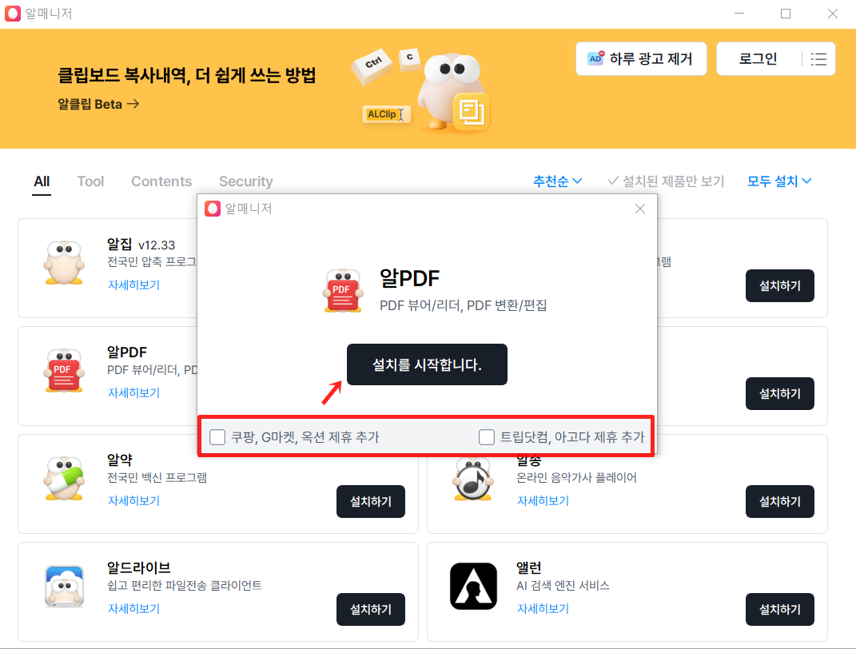The height and width of the screenshot is (649, 856).
Task: Open 자세히보기 for 알PDF
Action: pyautogui.click(x=133, y=393)
